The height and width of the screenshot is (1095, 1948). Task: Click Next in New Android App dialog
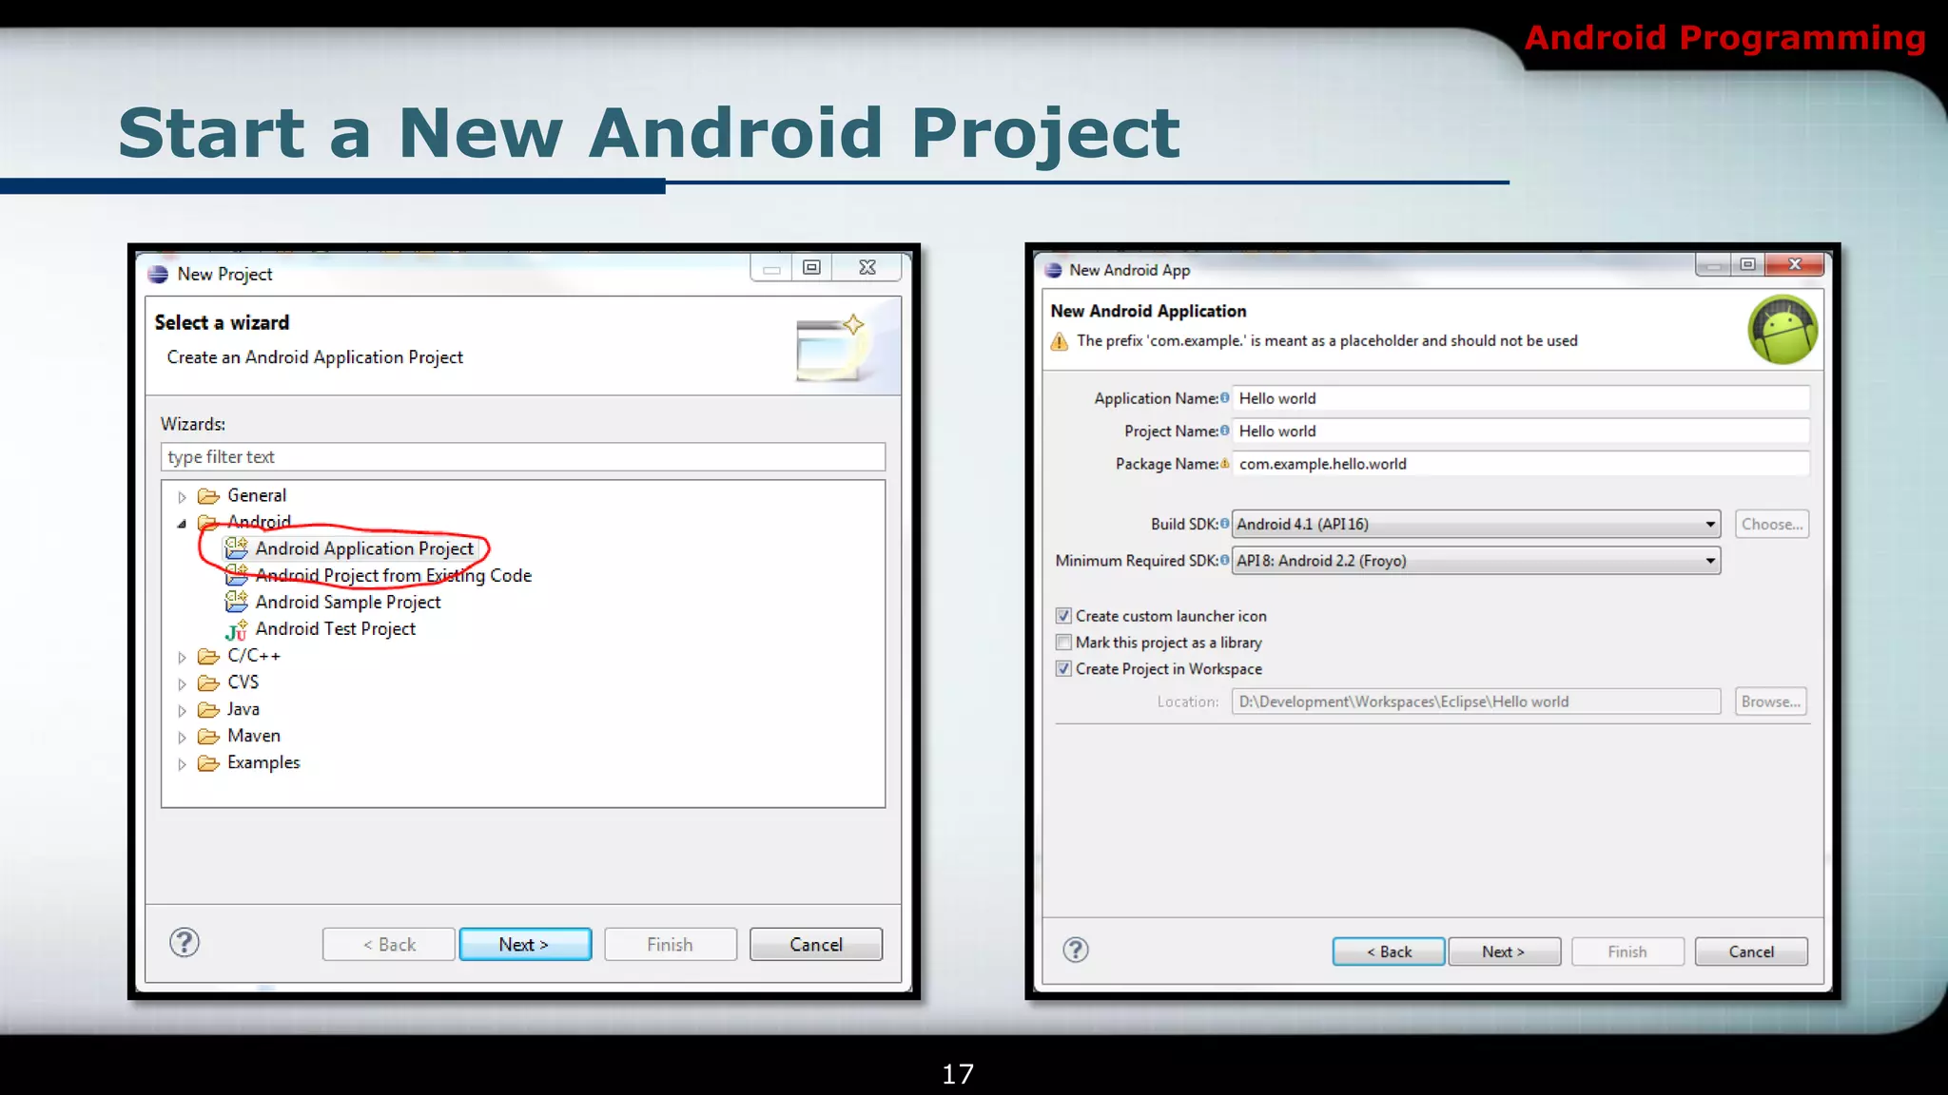(x=1504, y=951)
